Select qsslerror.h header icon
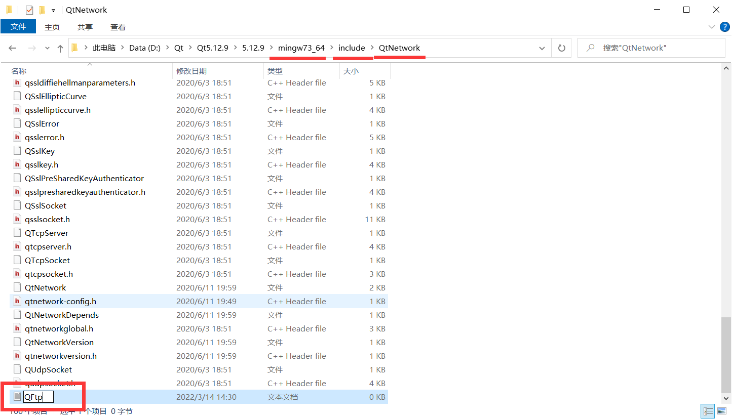This screenshot has height=419, width=732. pos(17,137)
